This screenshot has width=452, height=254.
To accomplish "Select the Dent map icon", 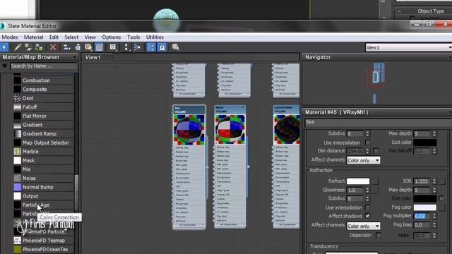I will [x=17, y=98].
